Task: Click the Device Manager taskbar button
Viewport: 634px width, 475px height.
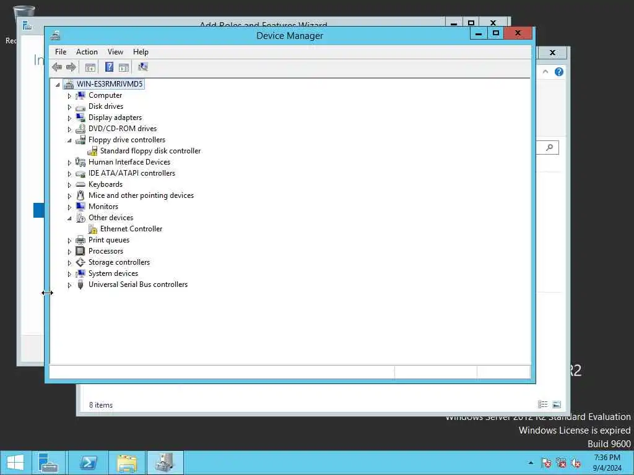Action: point(165,463)
